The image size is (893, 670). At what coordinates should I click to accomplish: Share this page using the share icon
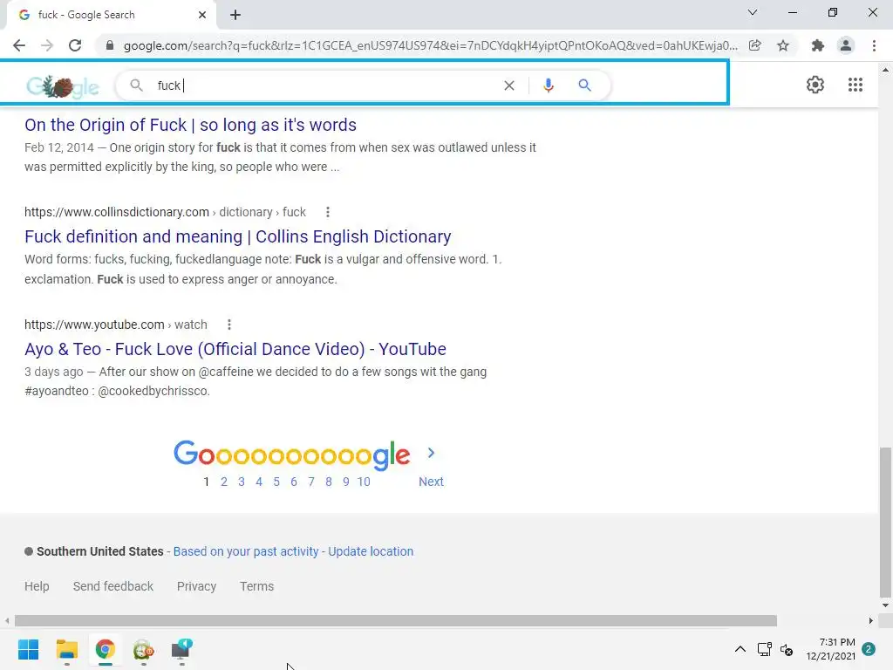point(754,45)
